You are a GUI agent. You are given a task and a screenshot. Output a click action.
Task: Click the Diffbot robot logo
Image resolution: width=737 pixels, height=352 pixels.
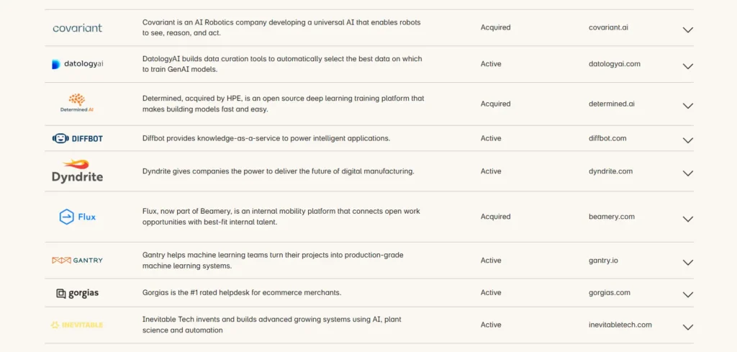click(77, 139)
